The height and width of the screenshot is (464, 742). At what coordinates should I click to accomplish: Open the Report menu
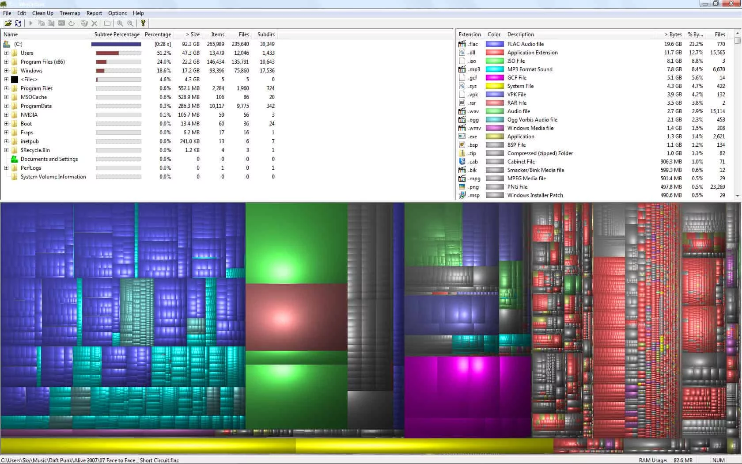click(94, 13)
